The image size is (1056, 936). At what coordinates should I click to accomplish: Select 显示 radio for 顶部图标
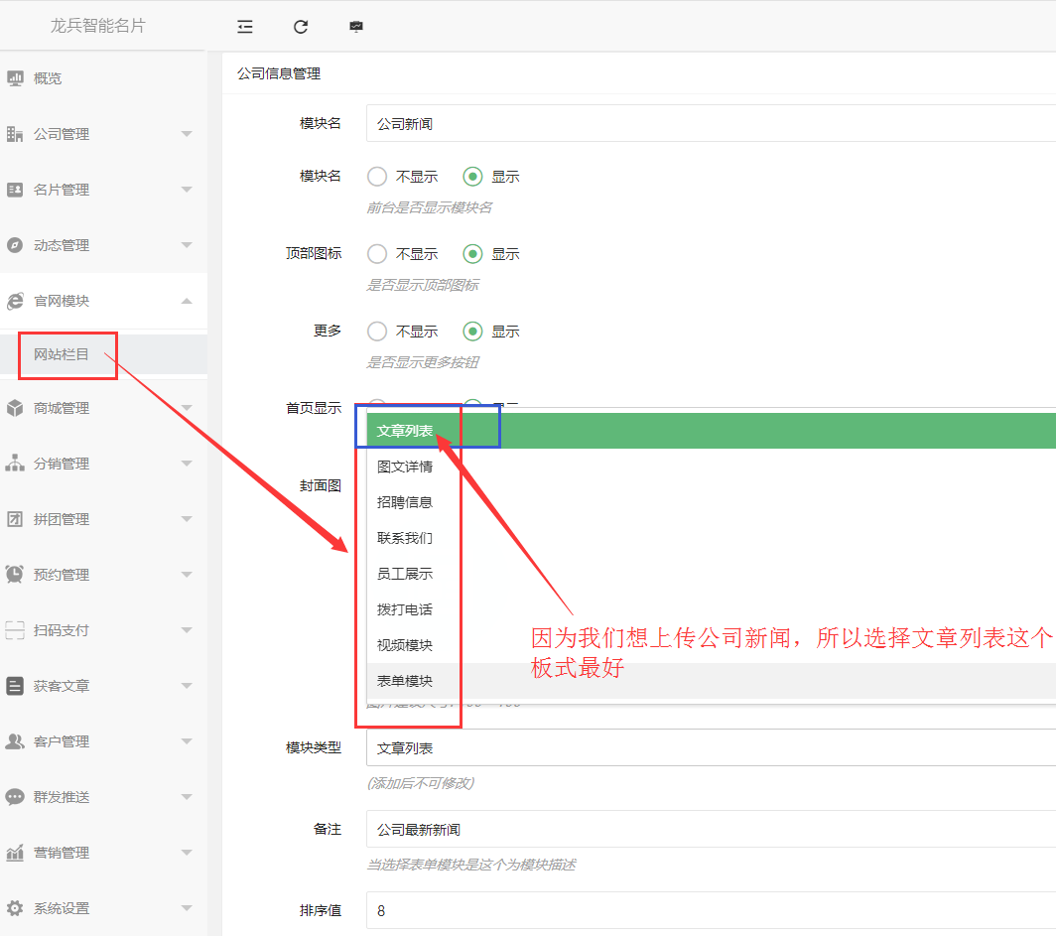(473, 254)
